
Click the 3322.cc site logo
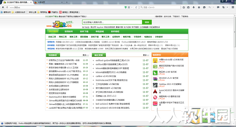[x=60, y=24]
